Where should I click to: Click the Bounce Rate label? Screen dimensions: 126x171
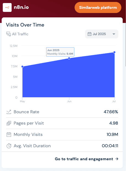coord(27,112)
